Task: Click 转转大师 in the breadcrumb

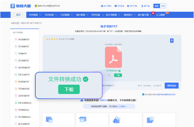Action: coord(25,23)
